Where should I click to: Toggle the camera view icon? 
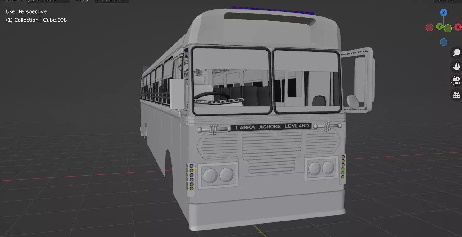[x=456, y=81]
